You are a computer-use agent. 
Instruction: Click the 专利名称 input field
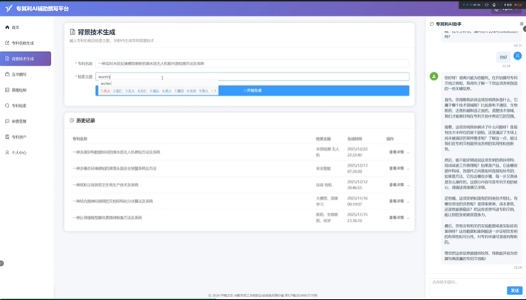click(x=252, y=63)
